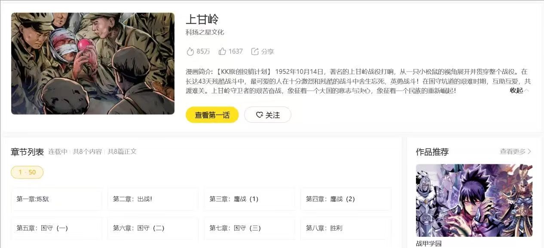Screen dimensions: 544x248
Task: Open the 战甲学园 recommended comic thumbnail
Action: 474,200
